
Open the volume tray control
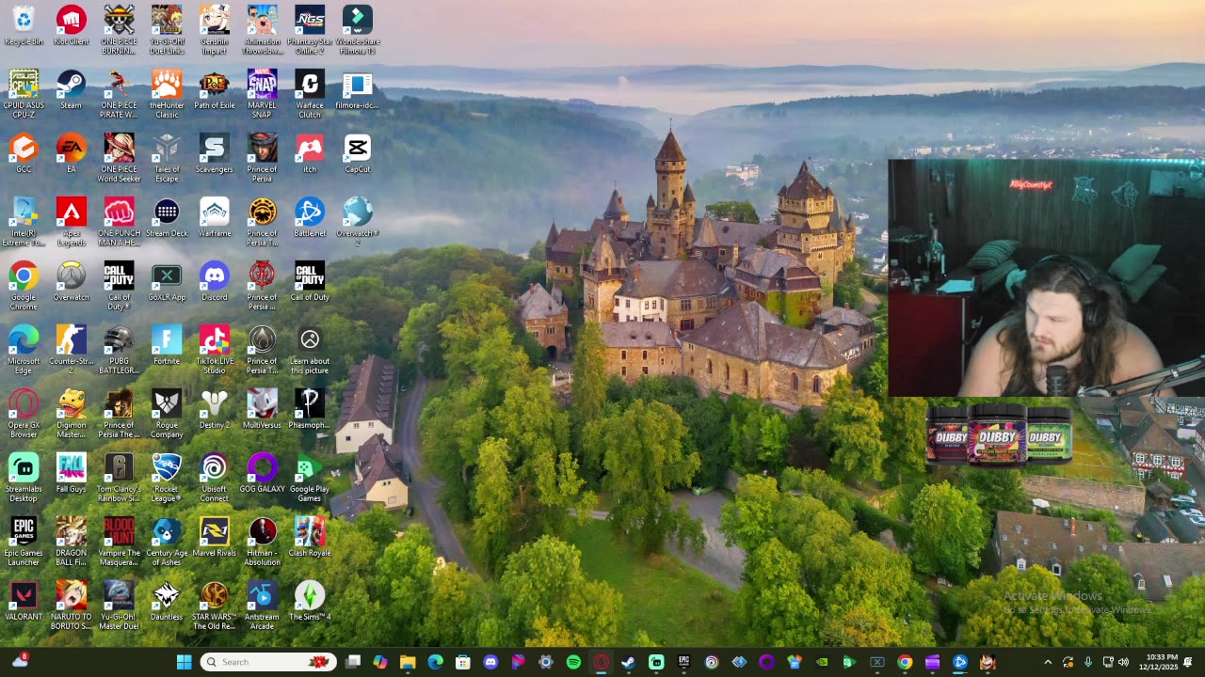[x=1123, y=662]
